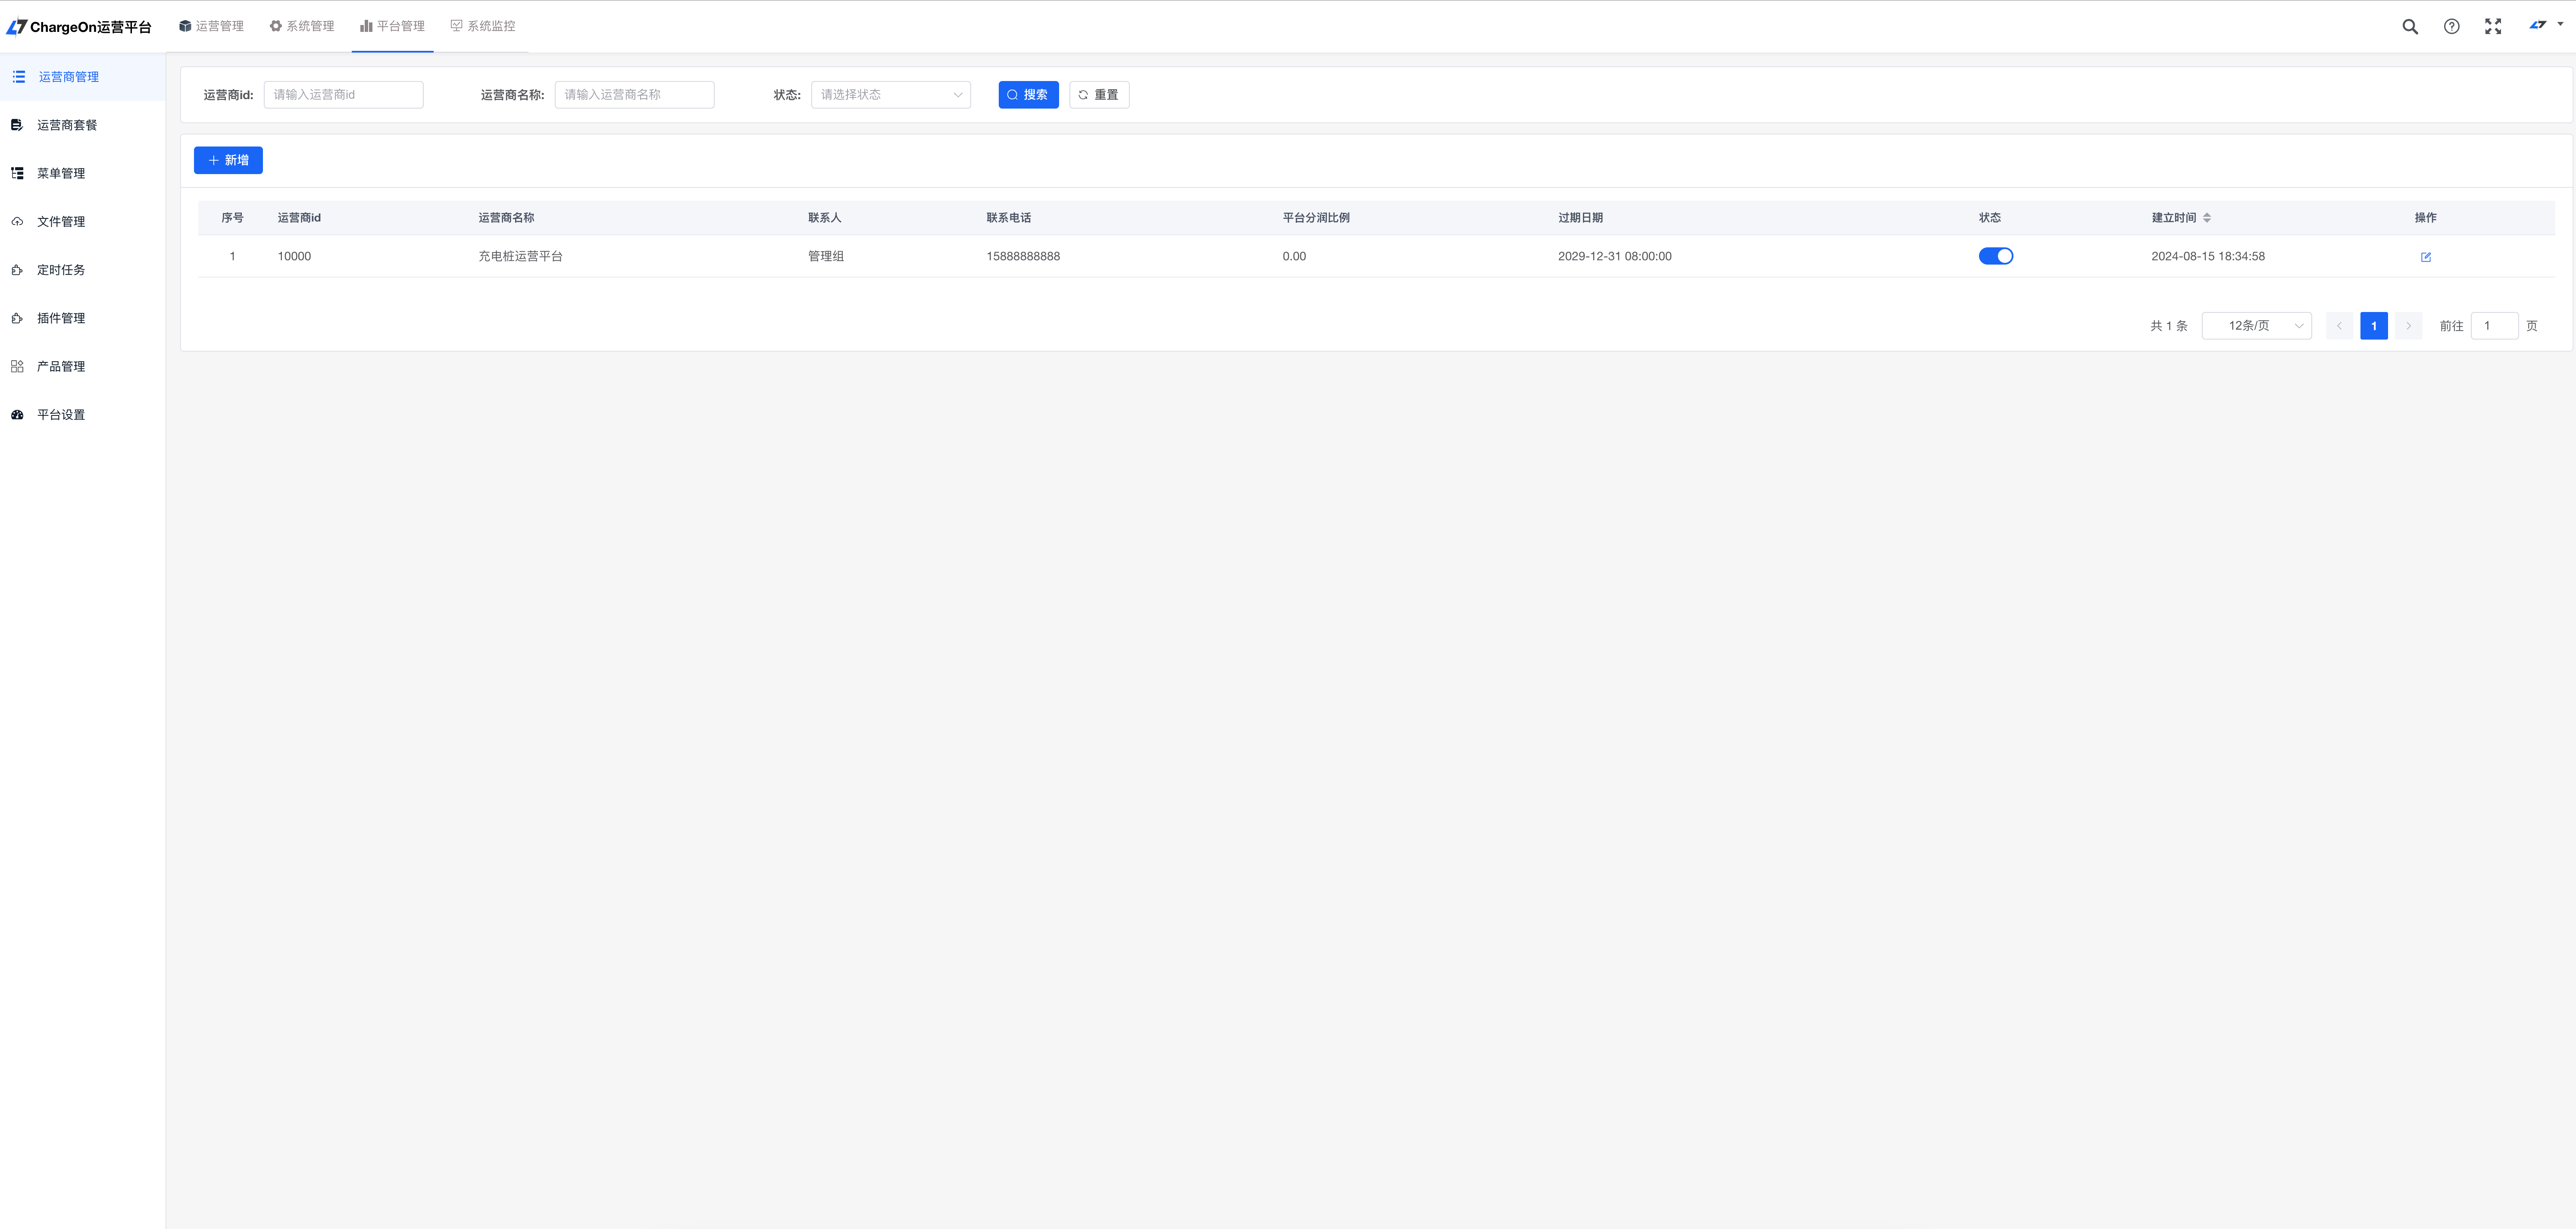Click the 搜索 button
The height and width of the screenshot is (1229, 2576).
[1028, 95]
